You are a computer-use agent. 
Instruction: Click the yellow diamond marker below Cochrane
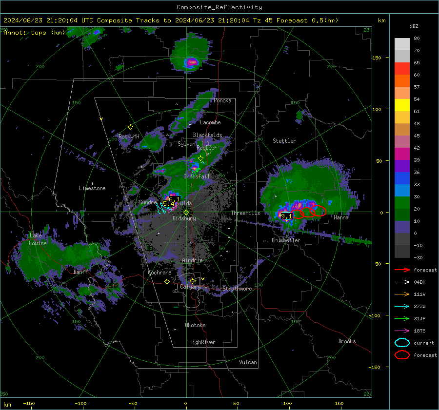tap(167, 282)
